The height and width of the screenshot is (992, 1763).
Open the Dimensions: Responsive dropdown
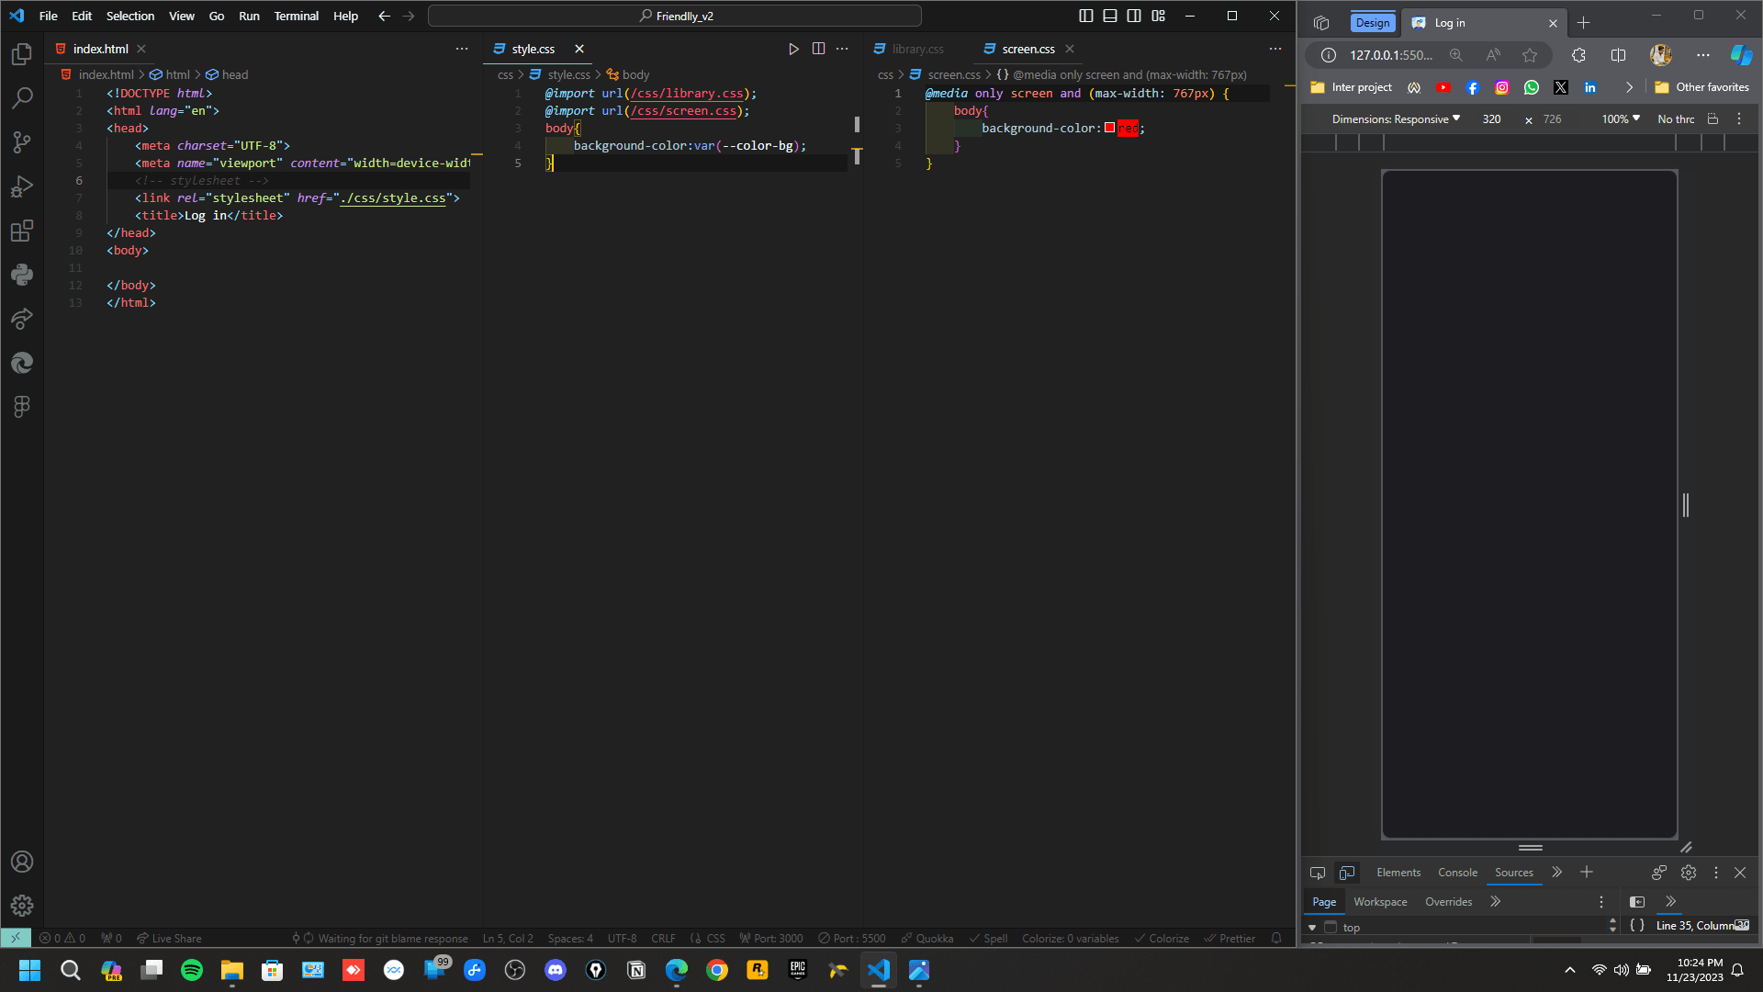pyautogui.click(x=1396, y=119)
